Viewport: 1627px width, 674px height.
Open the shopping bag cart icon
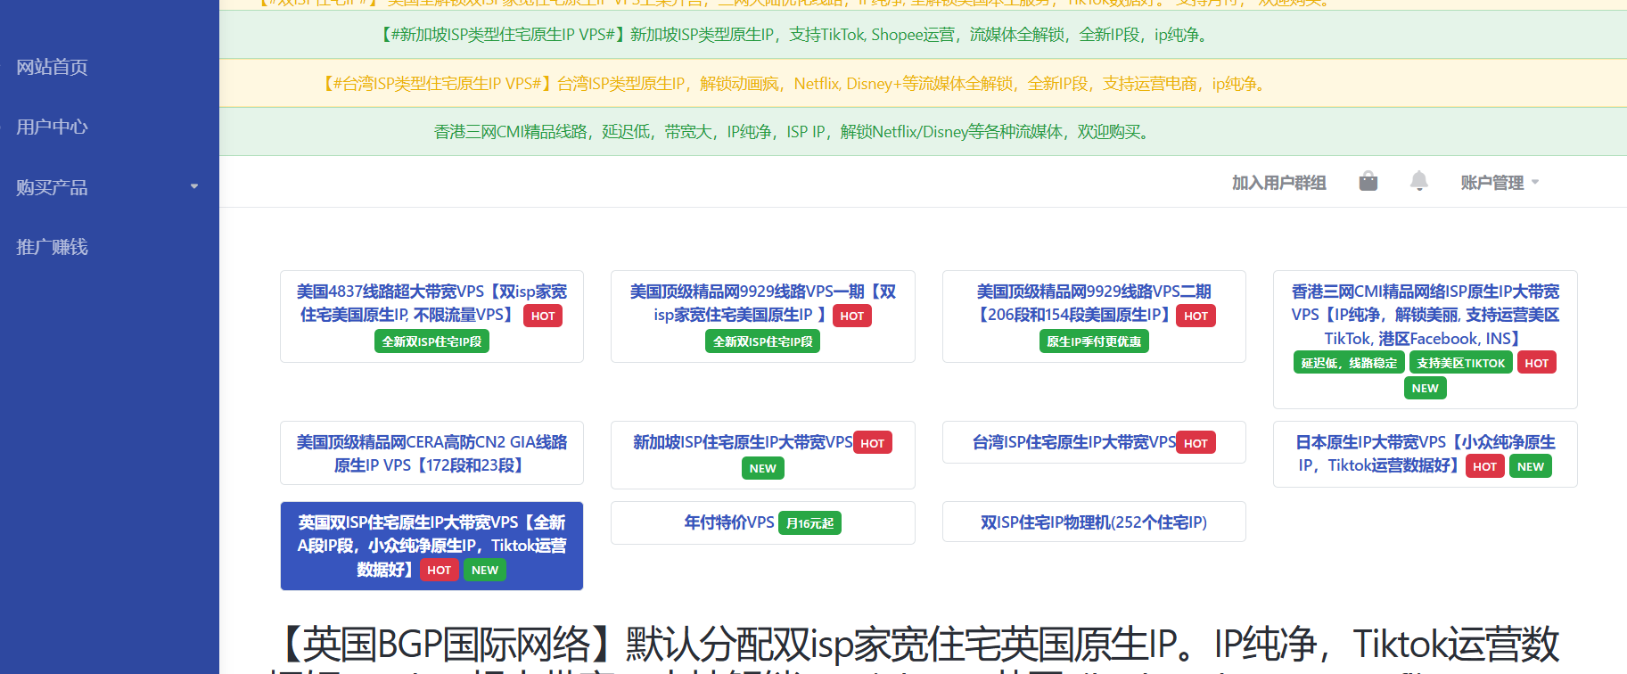click(x=1368, y=182)
